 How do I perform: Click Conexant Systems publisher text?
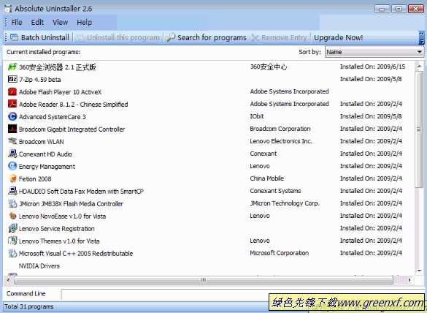275,191
